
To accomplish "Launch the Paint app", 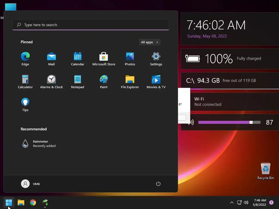I will click(x=104, y=82).
